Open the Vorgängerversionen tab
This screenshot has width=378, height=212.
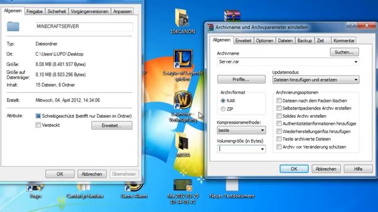click(x=89, y=11)
